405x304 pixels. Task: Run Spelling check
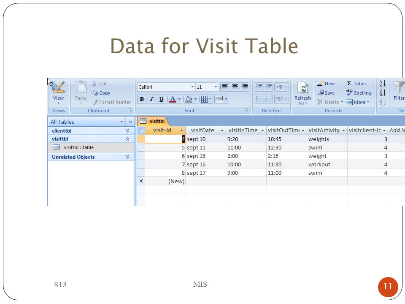coord(359,93)
